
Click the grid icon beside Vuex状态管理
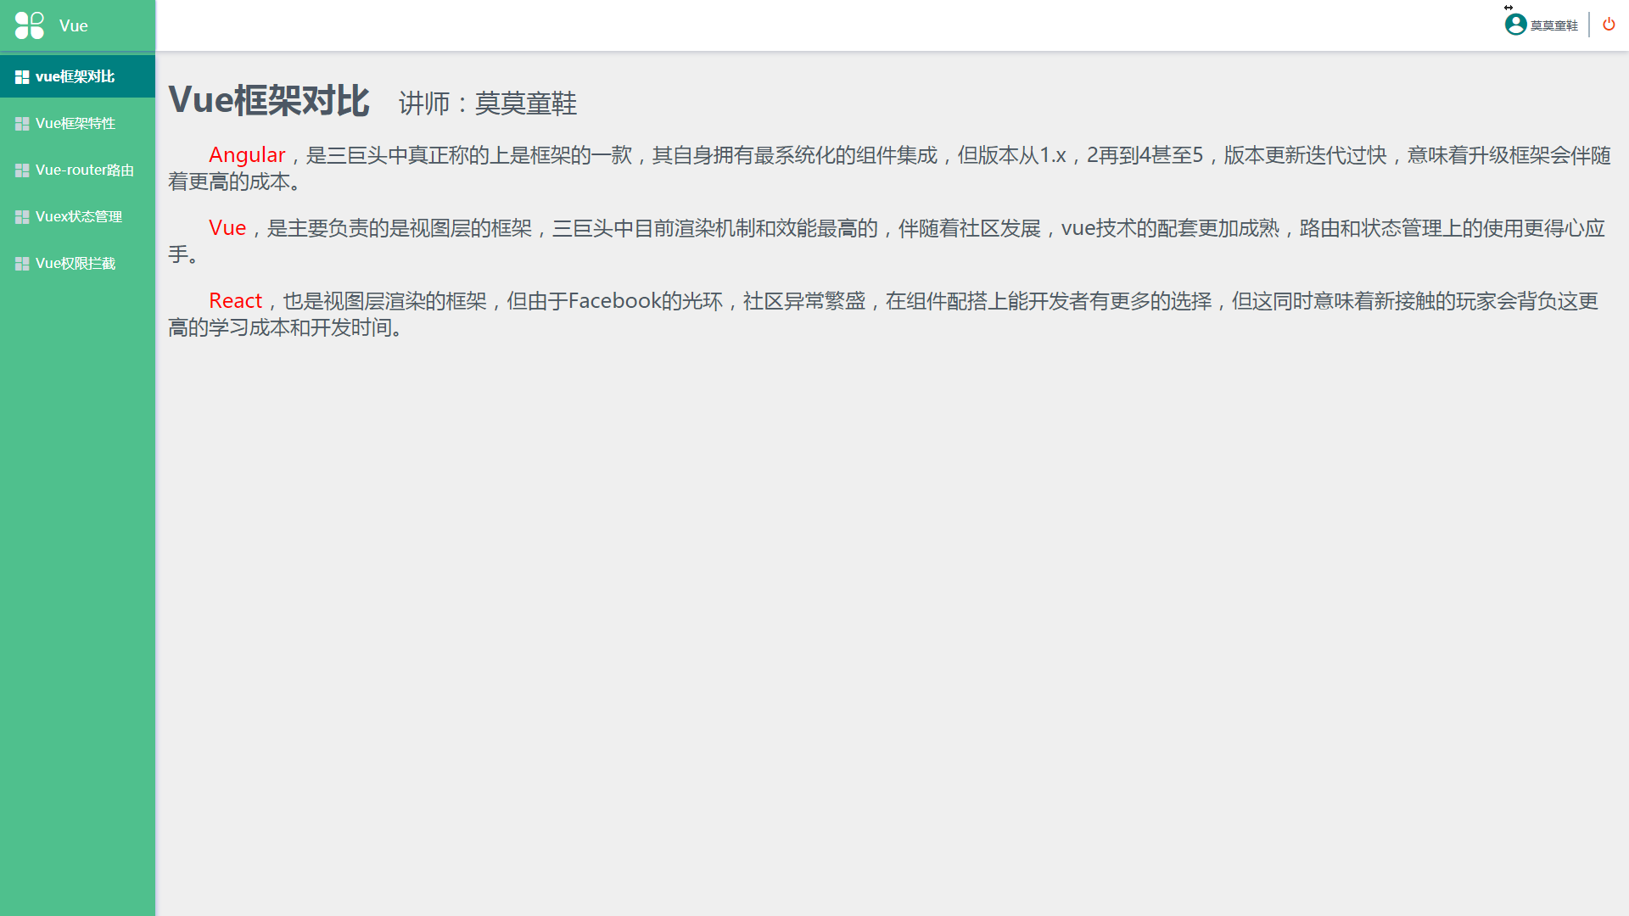click(x=22, y=216)
